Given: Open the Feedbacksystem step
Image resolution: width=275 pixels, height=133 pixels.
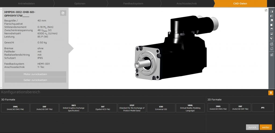Looking at the screenshot, I should 133,3.
